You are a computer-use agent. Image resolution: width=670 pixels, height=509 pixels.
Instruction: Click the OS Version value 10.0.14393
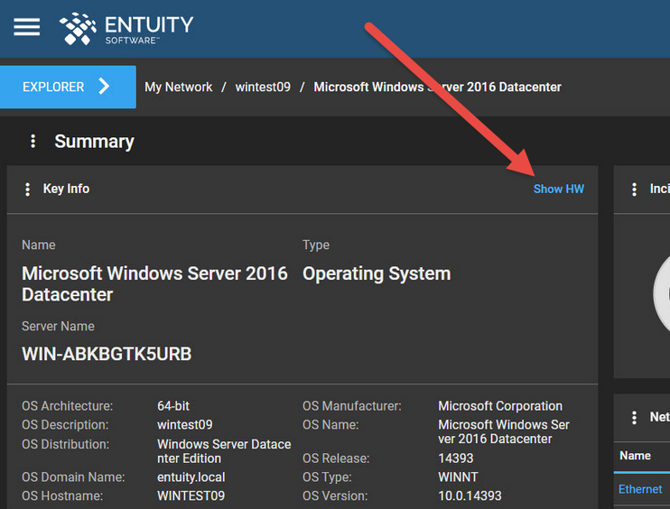click(x=470, y=495)
